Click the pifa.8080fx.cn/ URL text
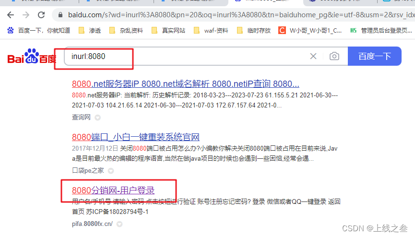Viewport: 415px width, 237px height. coord(93,224)
